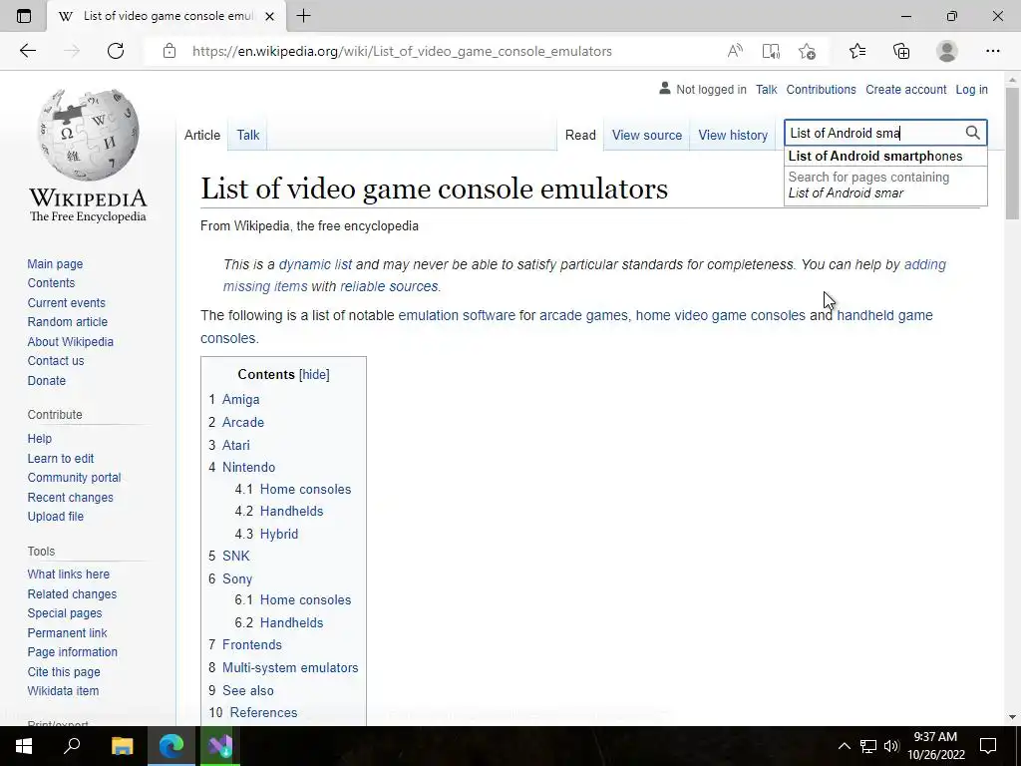The width and height of the screenshot is (1021, 766).
Task: Open the Settings and more ellipsis menu
Action: tap(992, 51)
